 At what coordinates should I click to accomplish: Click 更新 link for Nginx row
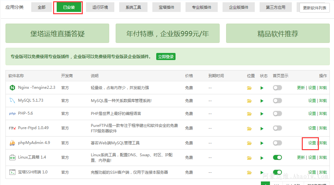point(301,88)
